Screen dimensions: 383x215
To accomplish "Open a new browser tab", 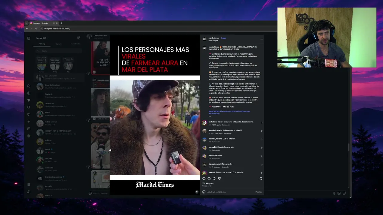I will 61,23.
